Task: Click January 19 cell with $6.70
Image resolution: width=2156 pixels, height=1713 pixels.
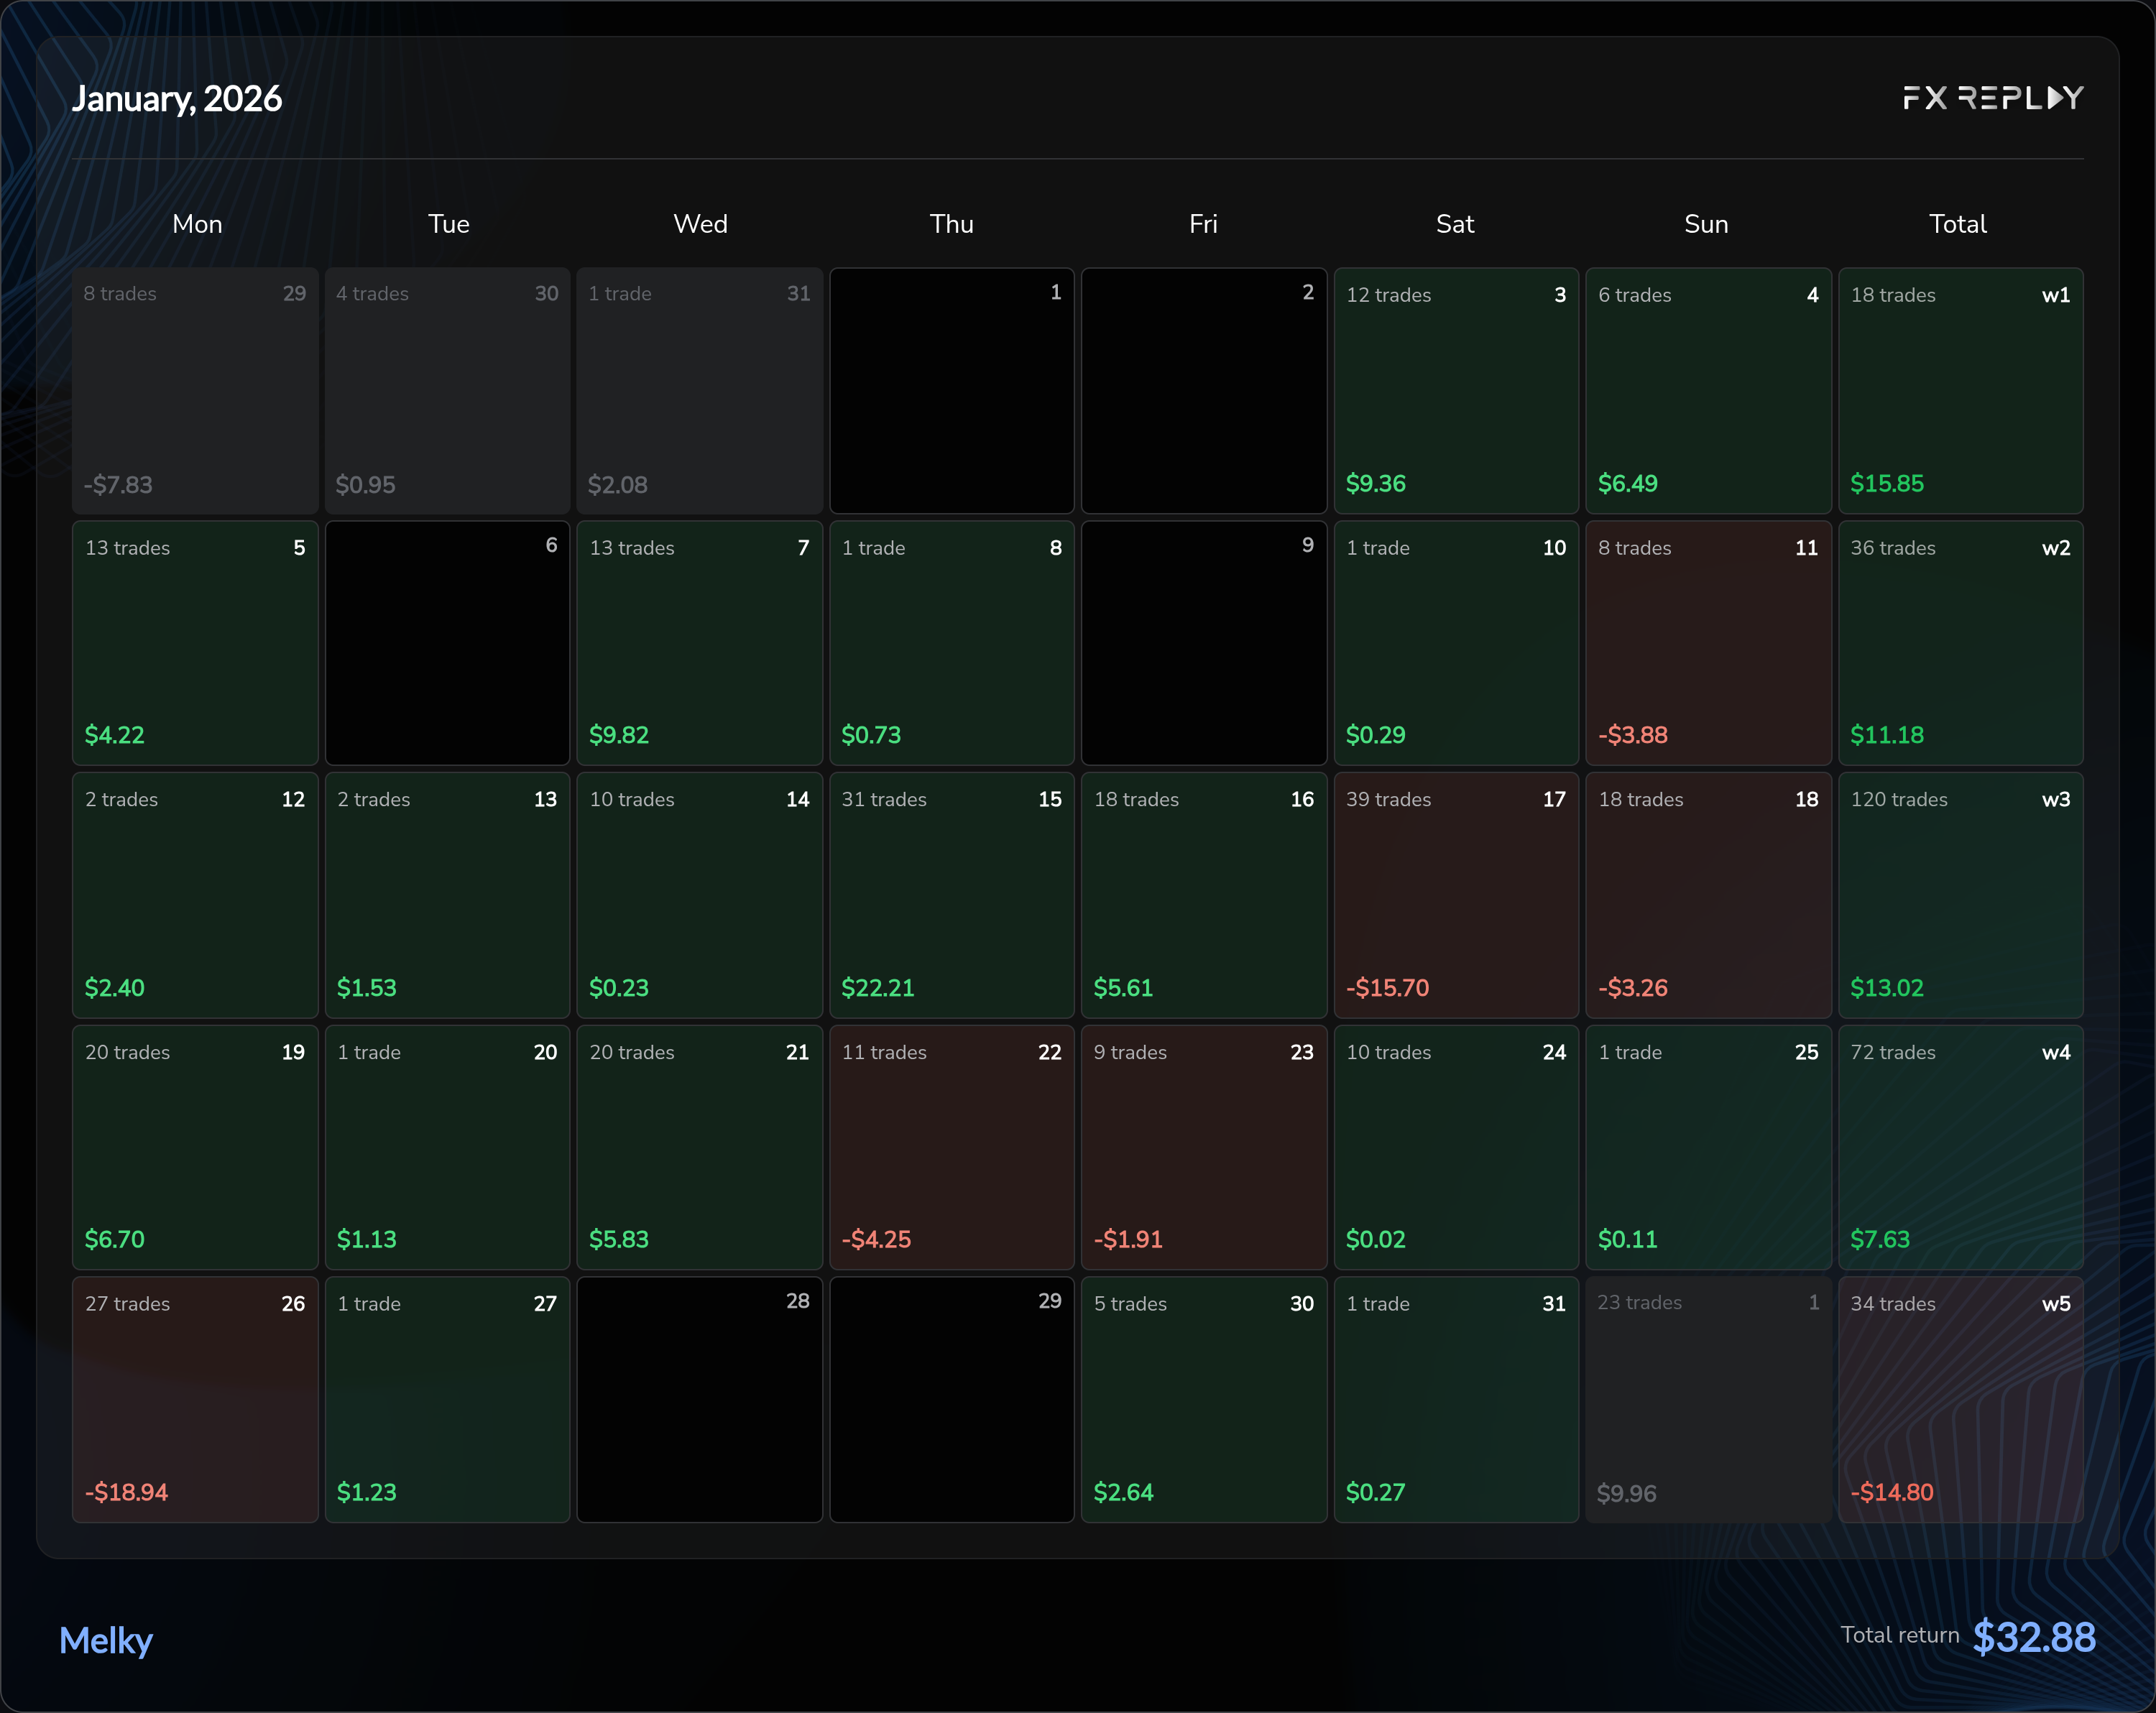Action: (195, 1147)
